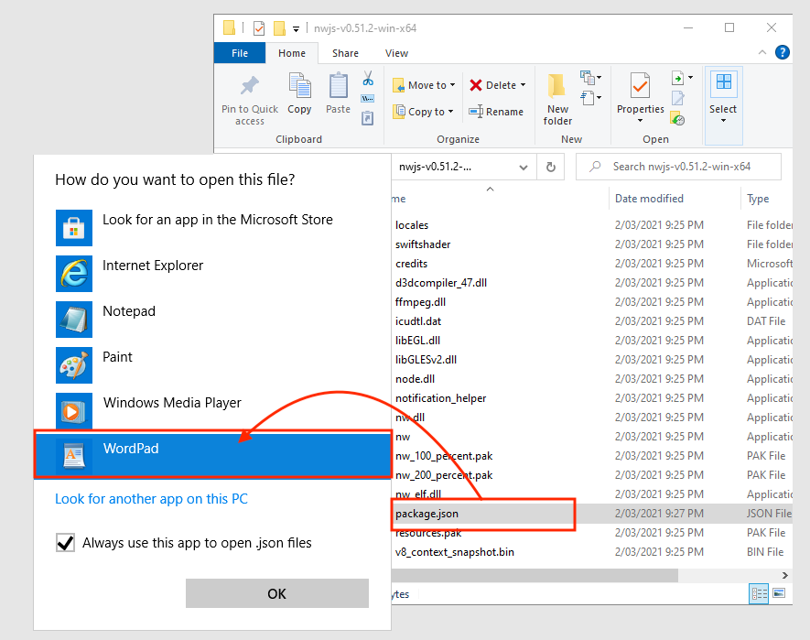Click the New folder icon
Viewport: 810px width, 640px height.
556,86
